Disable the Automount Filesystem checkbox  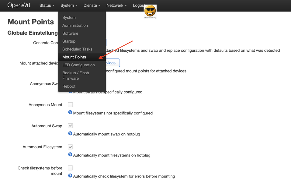(x=70, y=147)
